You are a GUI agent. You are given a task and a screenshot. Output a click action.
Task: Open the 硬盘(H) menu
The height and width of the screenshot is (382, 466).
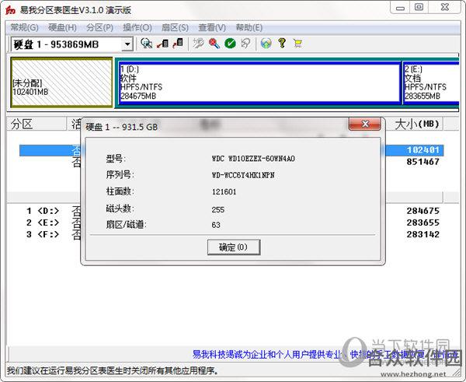point(62,28)
